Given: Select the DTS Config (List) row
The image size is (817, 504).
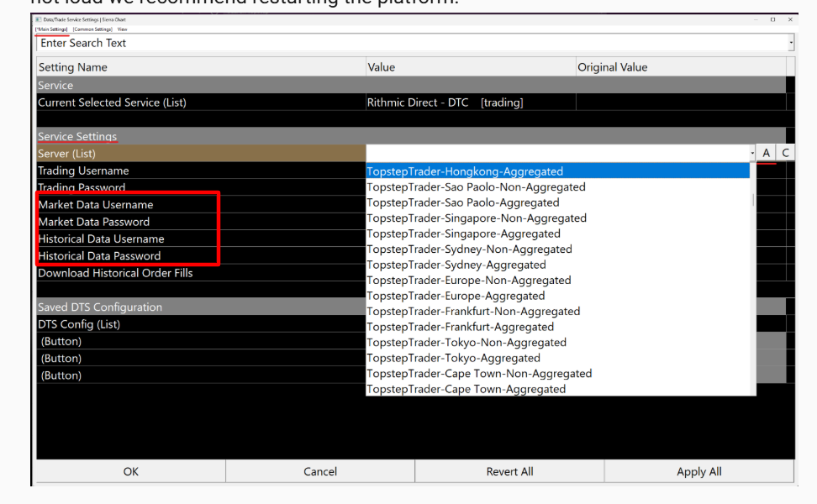Looking at the screenshot, I should [x=201, y=324].
